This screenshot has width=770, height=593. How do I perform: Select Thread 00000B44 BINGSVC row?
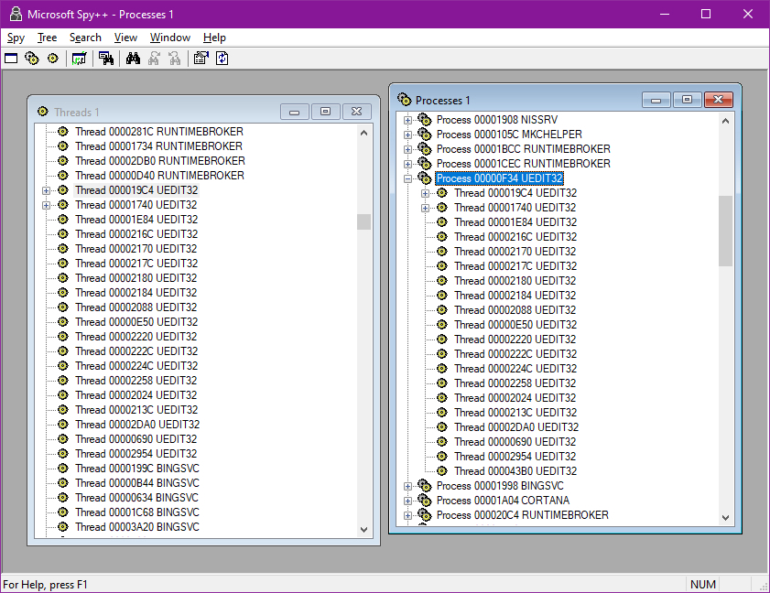click(137, 483)
